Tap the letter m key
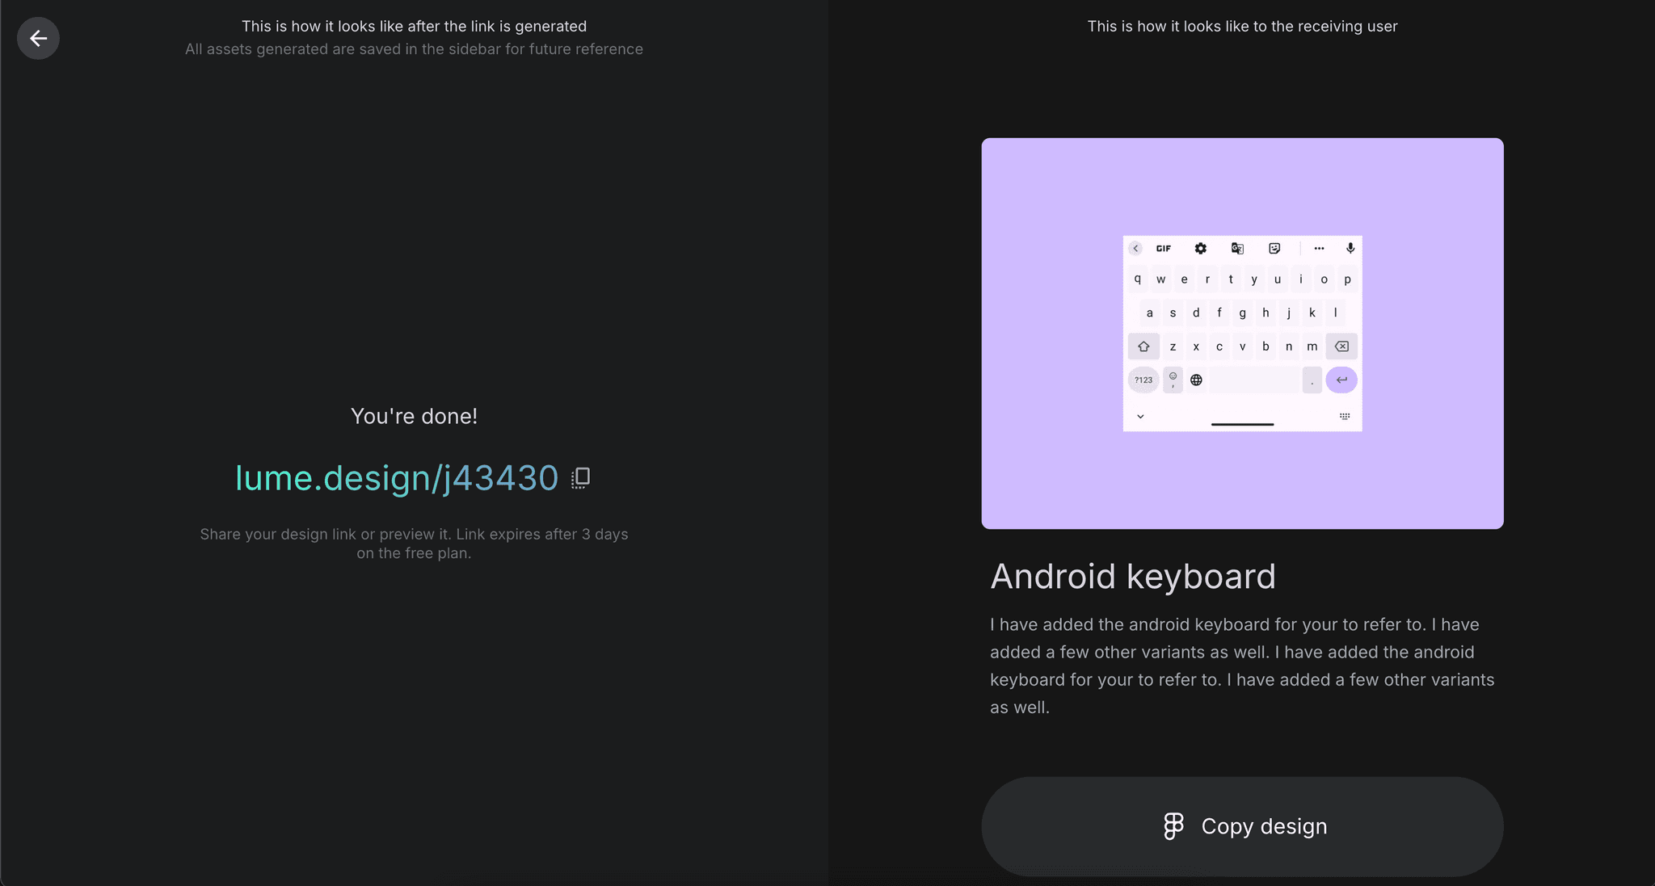Image resolution: width=1655 pixels, height=886 pixels. (1312, 346)
